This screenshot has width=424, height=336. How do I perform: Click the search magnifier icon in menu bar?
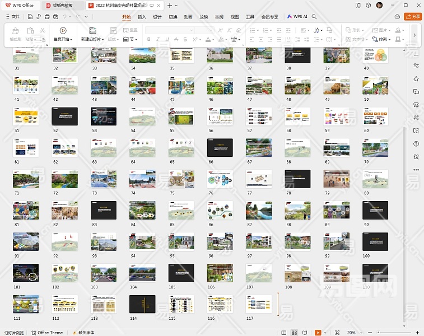[314, 17]
